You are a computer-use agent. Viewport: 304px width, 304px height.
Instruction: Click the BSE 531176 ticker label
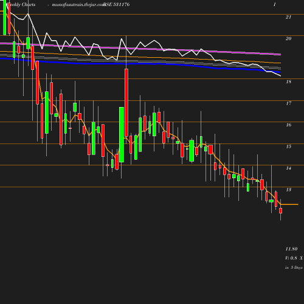click(x=117, y=4)
